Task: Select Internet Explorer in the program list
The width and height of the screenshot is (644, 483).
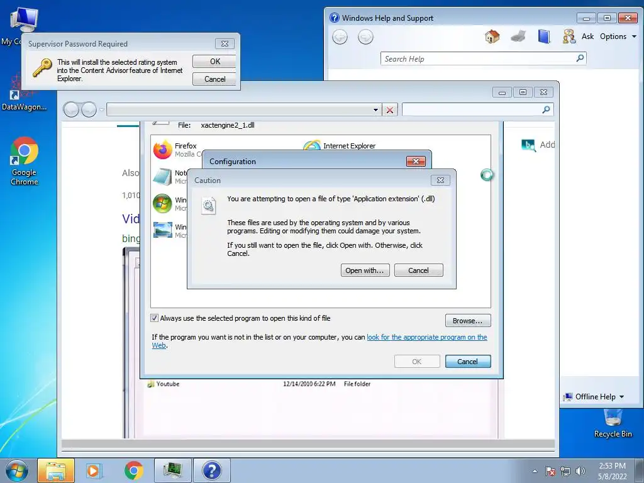Action: coord(339,145)
